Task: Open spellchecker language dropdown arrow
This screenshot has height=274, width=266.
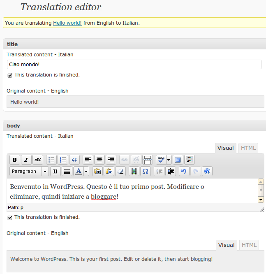Action: tap(169, 160)
